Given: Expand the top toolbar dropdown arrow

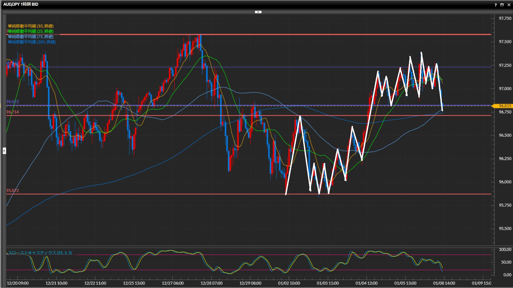Looking at the screenshot, I should click(258, 12).
